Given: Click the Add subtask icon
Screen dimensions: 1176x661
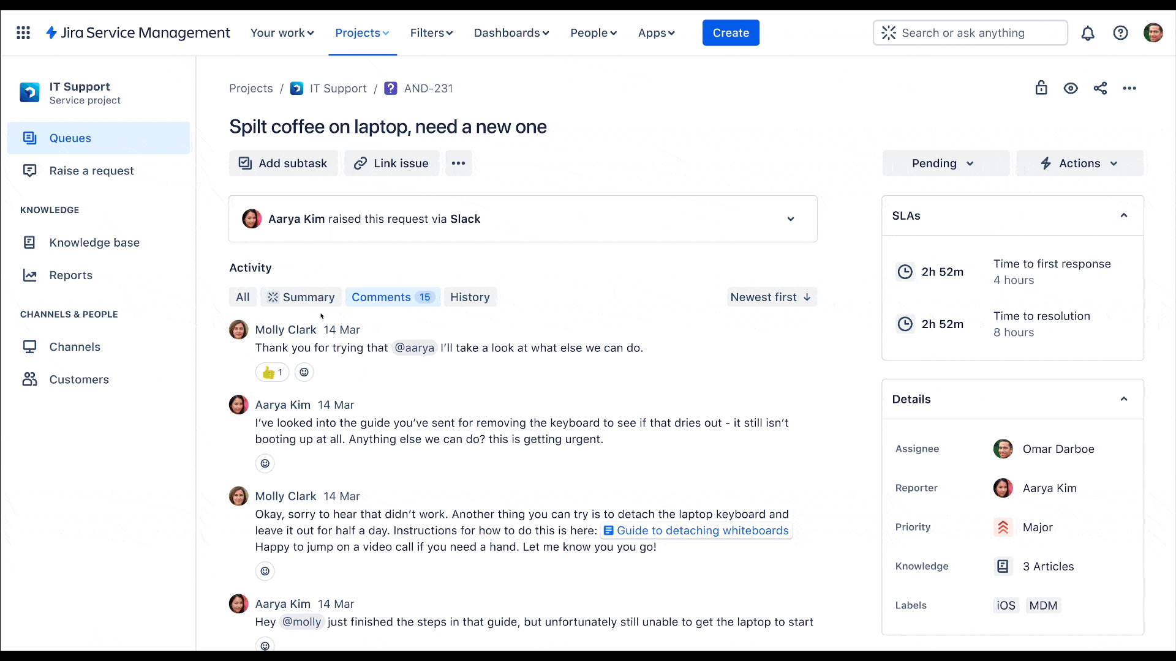Looking at the screenshot, I should 245,163.
